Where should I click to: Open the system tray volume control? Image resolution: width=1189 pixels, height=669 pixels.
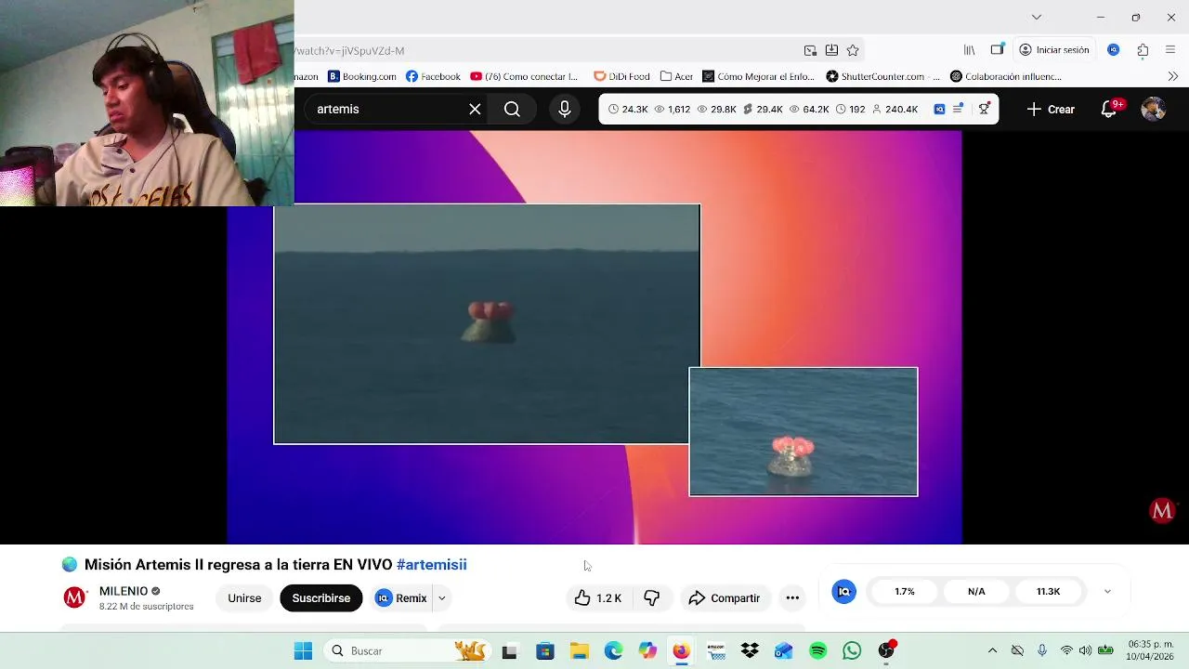(x=1085, y=651)
